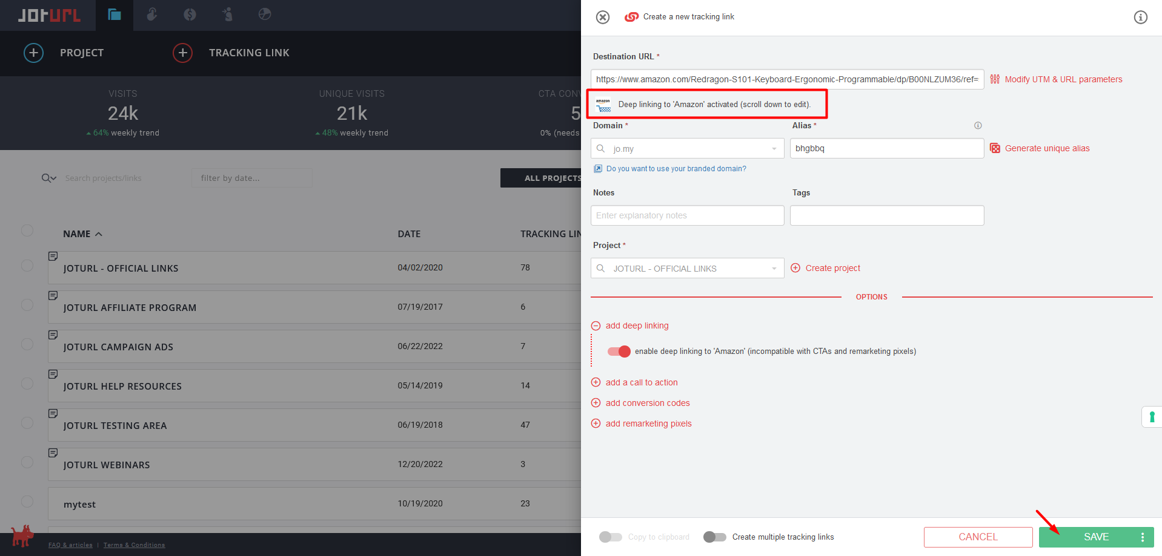Click Modify UTM & URL parameters link
Screen dimensions: 1162x556
pyautogui.click(x=1063, y=79)
